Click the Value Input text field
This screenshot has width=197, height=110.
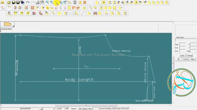tap(186, 40)
